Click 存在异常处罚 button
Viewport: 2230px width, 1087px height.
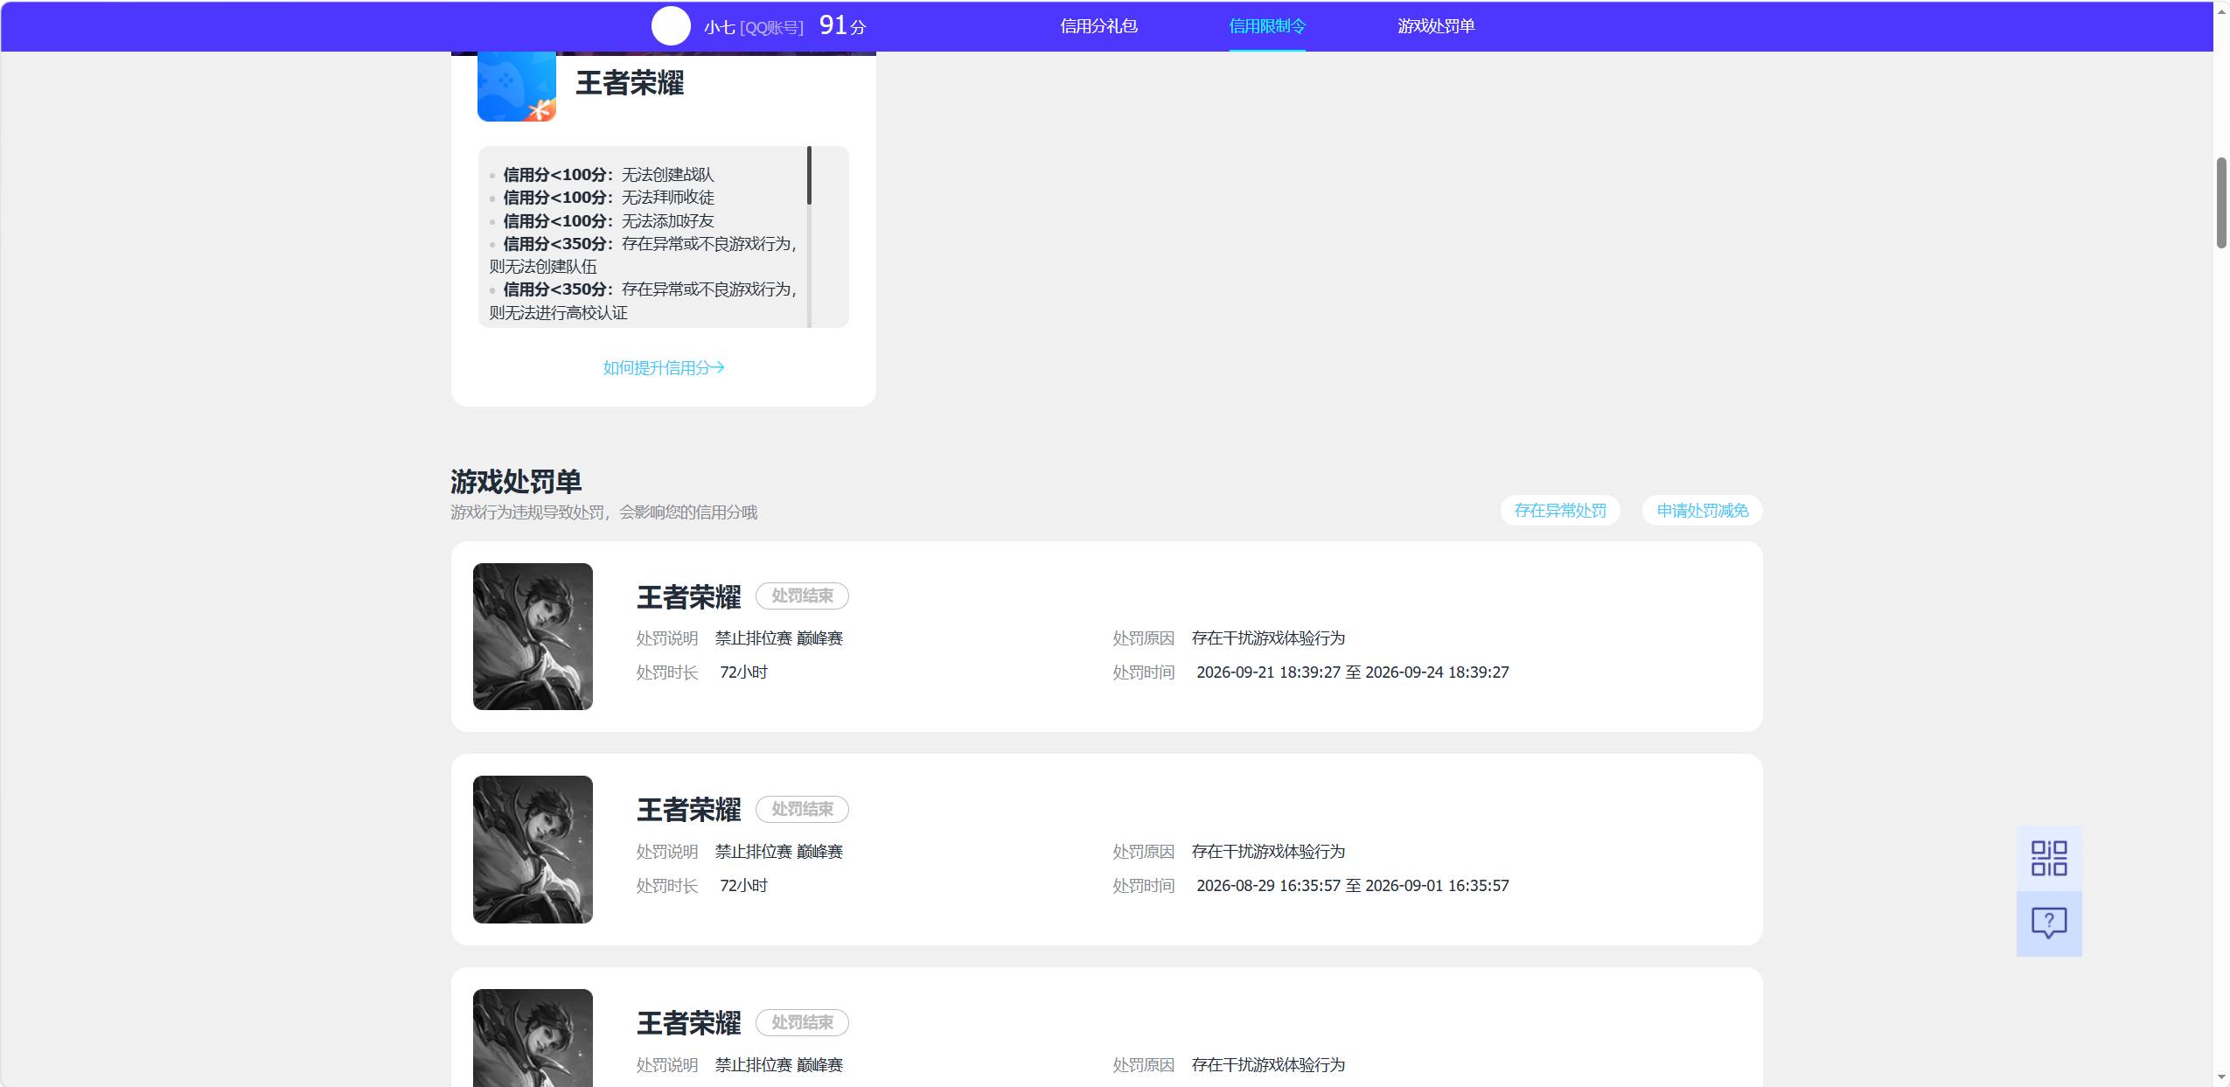point(1560,511)
